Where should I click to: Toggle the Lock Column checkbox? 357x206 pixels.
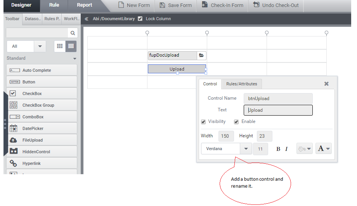[140, 19]
